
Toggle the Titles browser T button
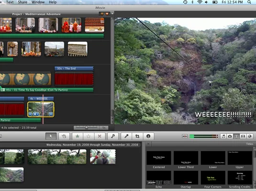[x=236, y=136]
